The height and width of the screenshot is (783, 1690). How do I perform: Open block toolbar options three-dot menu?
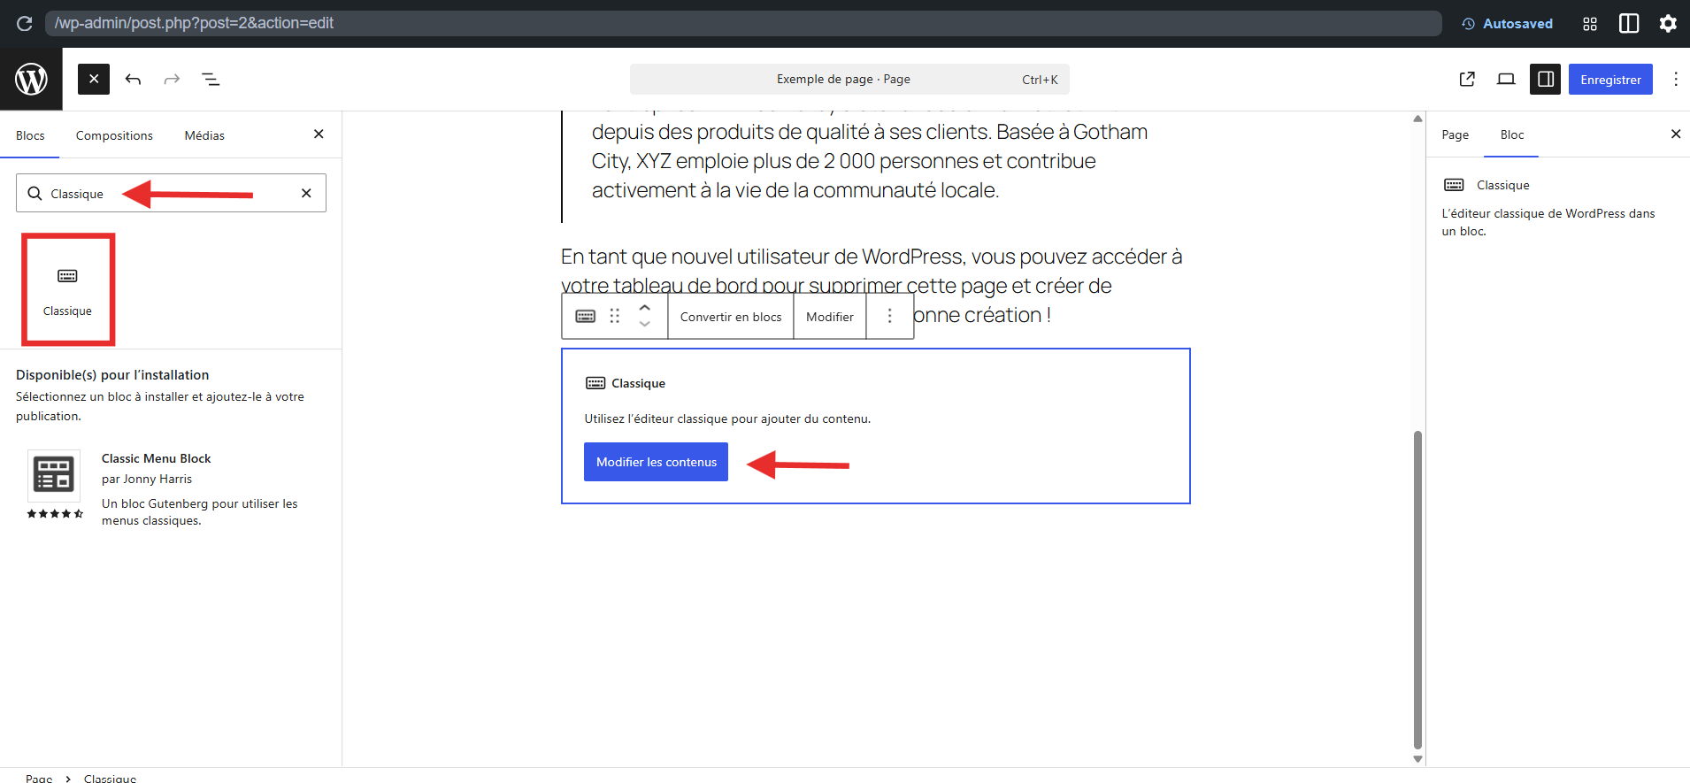890,316
